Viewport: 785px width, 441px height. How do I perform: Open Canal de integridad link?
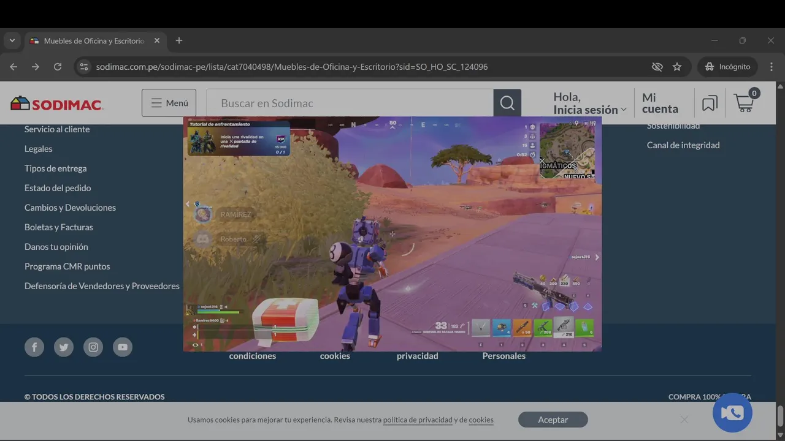[683, 145]
